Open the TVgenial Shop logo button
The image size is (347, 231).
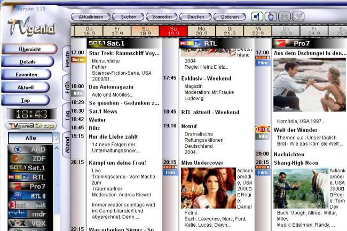coord(31,125)
